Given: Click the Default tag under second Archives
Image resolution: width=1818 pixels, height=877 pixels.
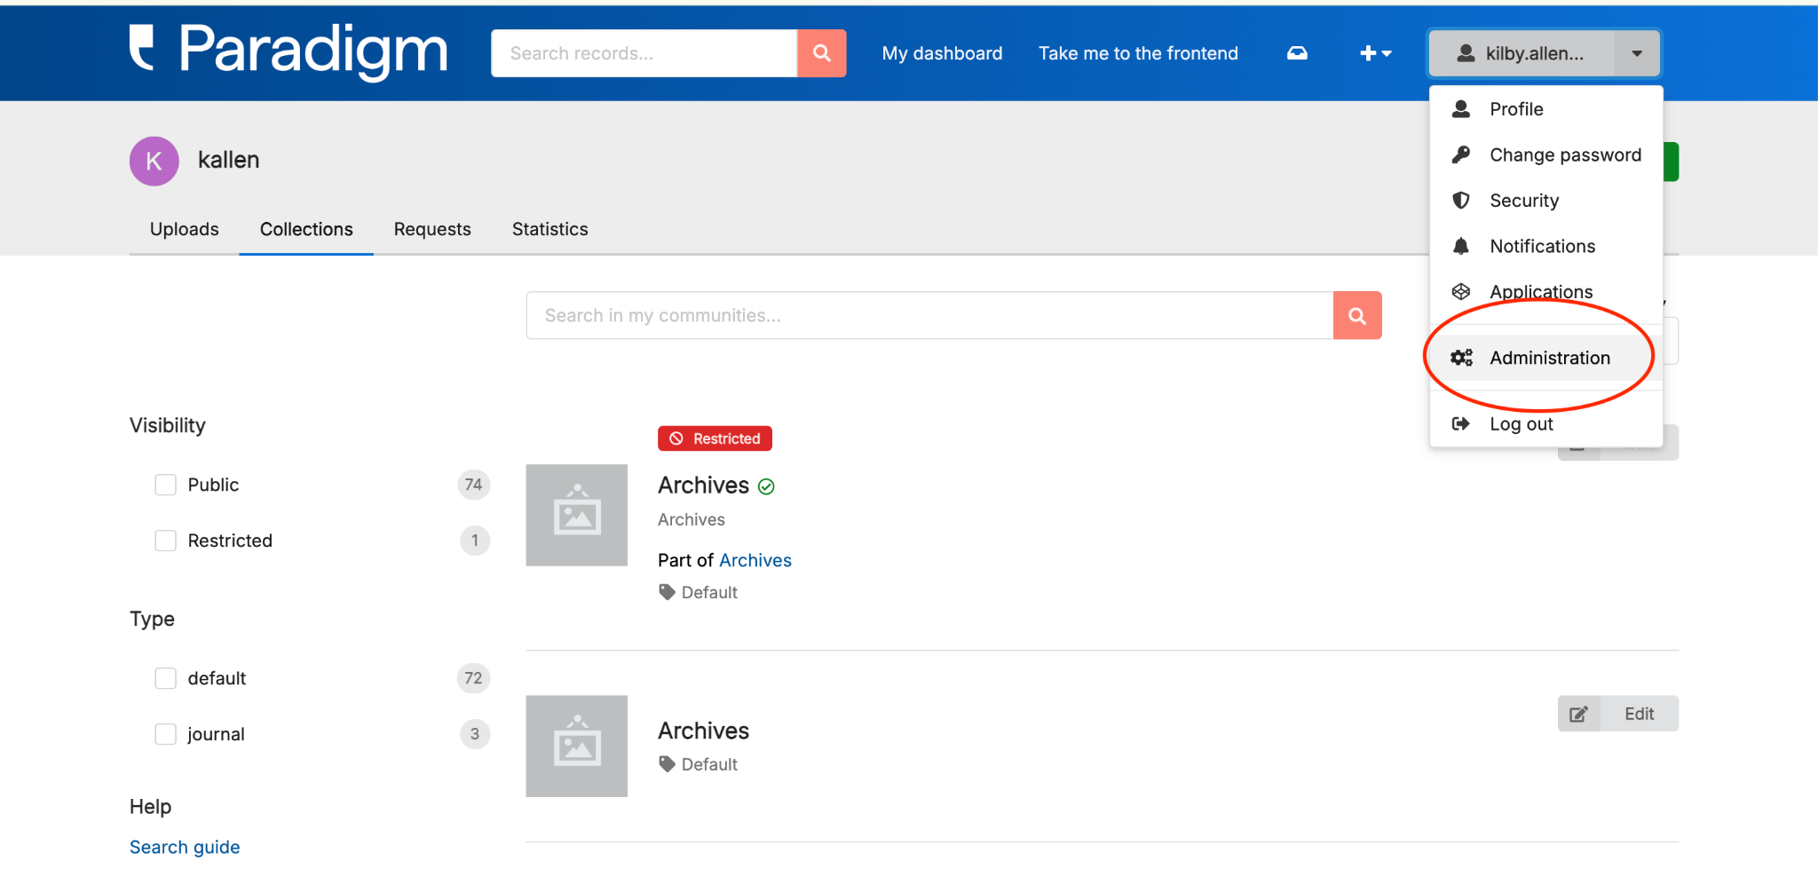Looking at the screenshot, I should pyautogui.click(x=699, y=764).
